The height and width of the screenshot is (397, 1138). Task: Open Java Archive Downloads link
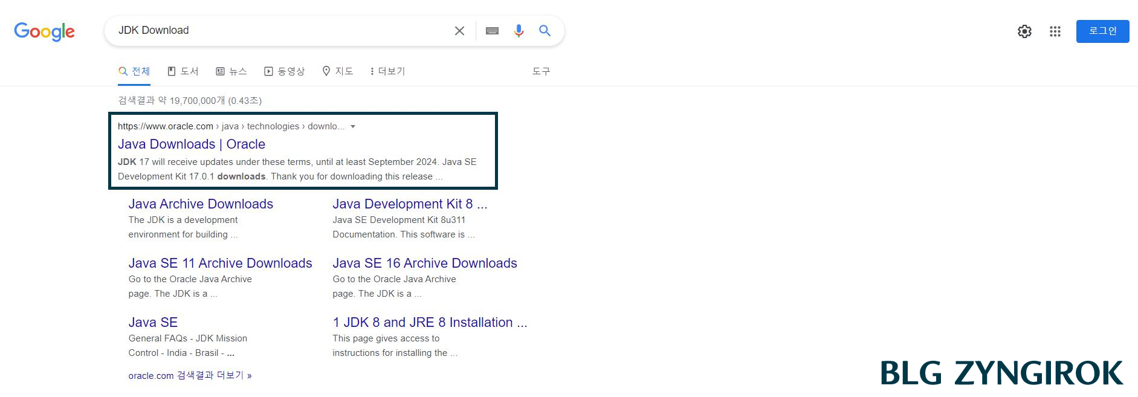[201, 204]
